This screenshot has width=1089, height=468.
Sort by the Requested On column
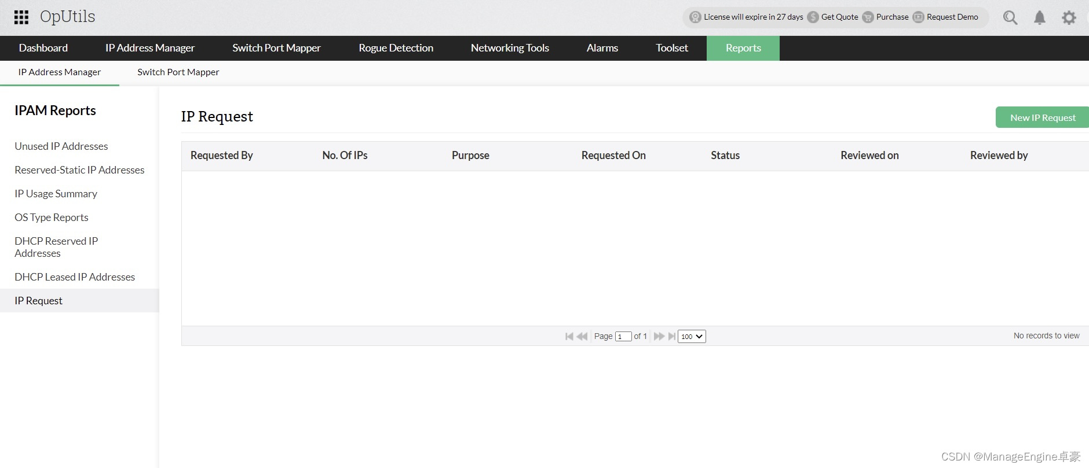613,156
